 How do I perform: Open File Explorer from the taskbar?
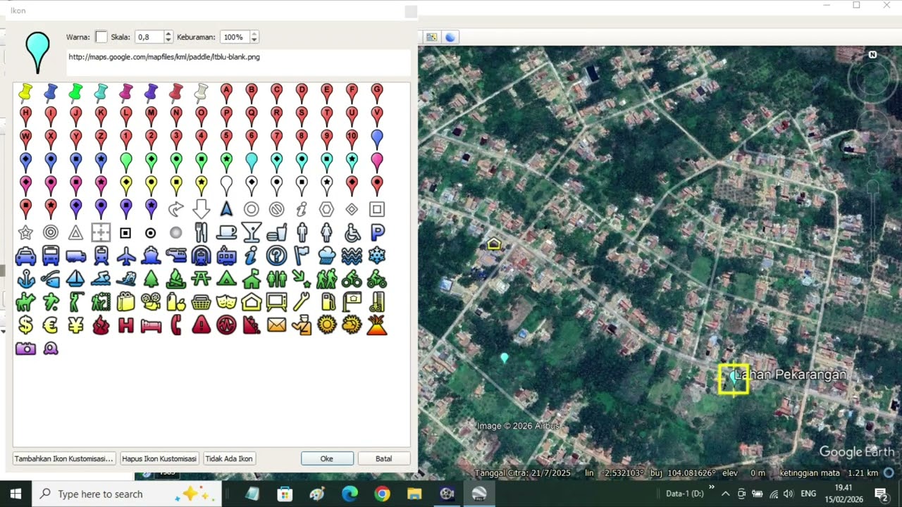tap(414, 494)
